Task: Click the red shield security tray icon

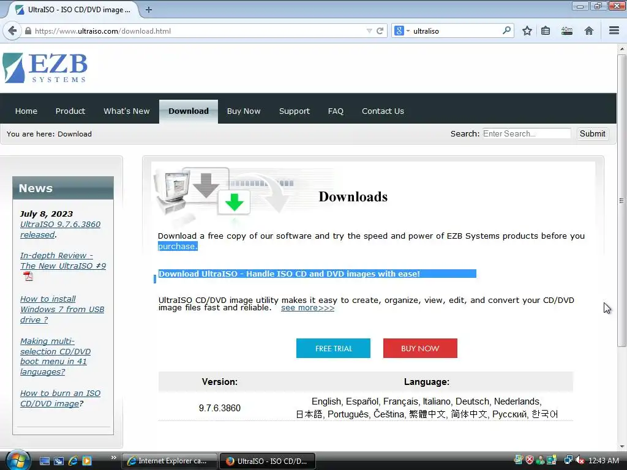Action: click(x=530, y=460)
